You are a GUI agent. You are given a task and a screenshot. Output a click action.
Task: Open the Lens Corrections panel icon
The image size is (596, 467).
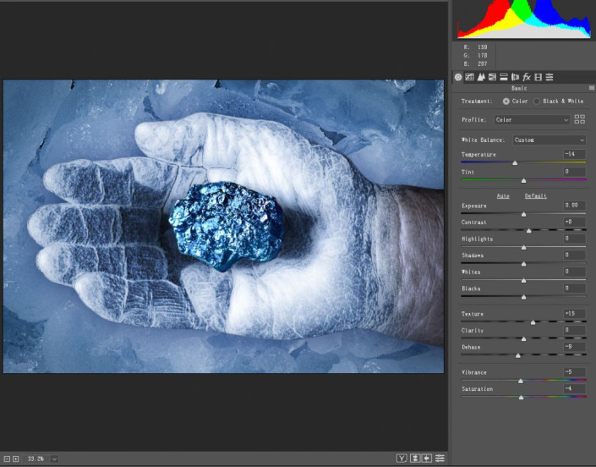pos(515,77)
